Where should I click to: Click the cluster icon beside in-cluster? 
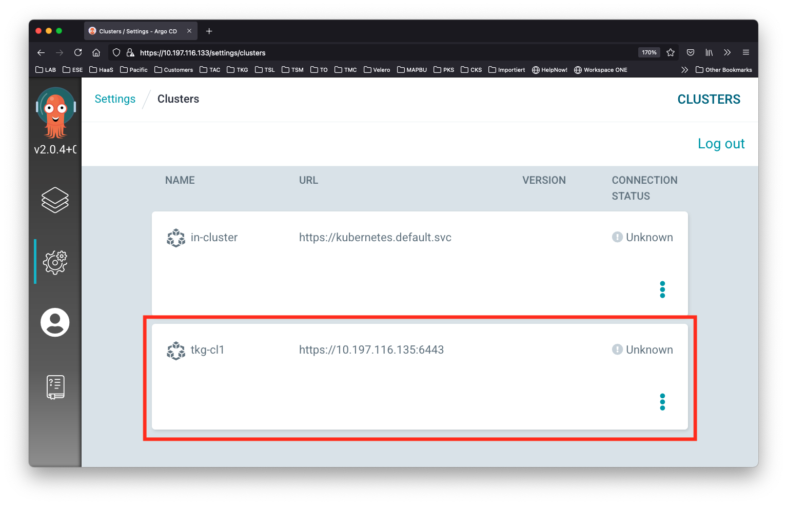click(x=175, y=238)
